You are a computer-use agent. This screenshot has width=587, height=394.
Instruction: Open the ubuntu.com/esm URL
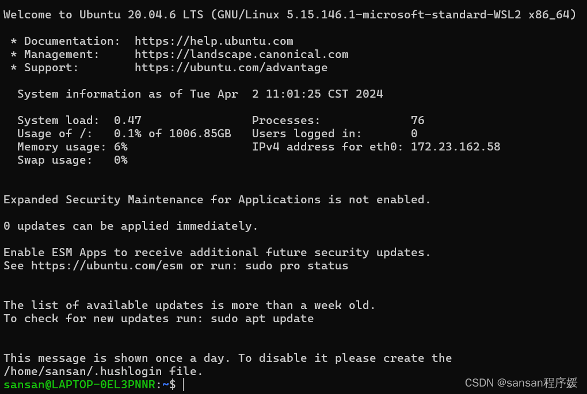coord(107,266)
